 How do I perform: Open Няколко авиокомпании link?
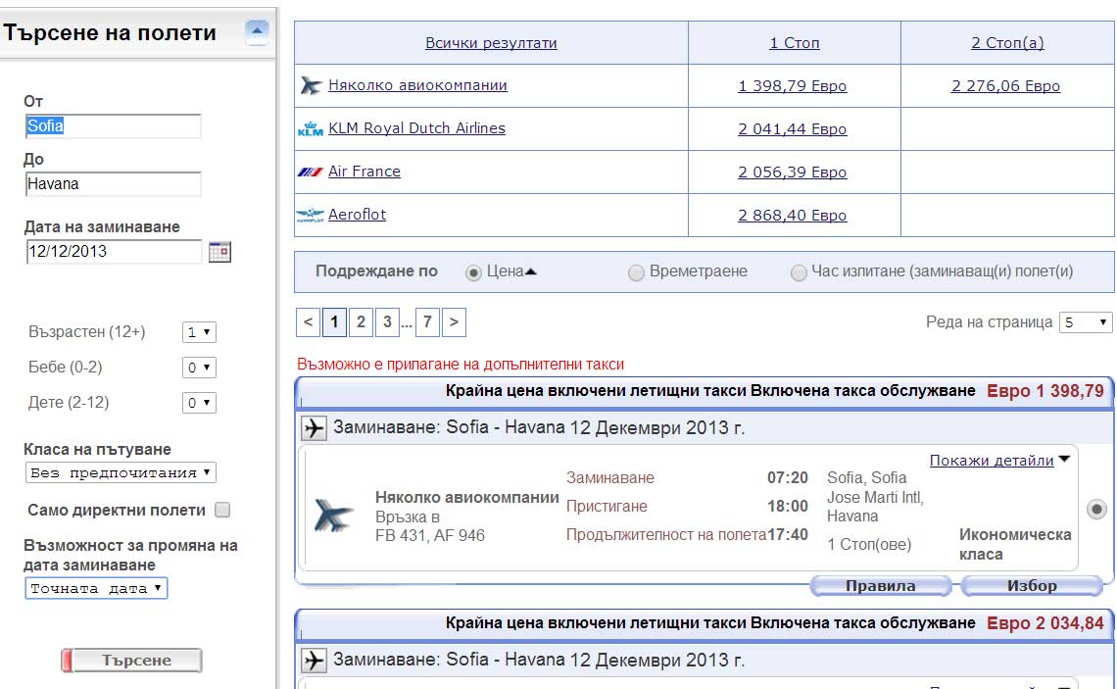point(417,85)
